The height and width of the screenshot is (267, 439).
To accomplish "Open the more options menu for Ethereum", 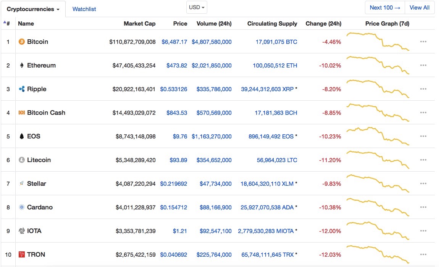I will click(423, 65).
